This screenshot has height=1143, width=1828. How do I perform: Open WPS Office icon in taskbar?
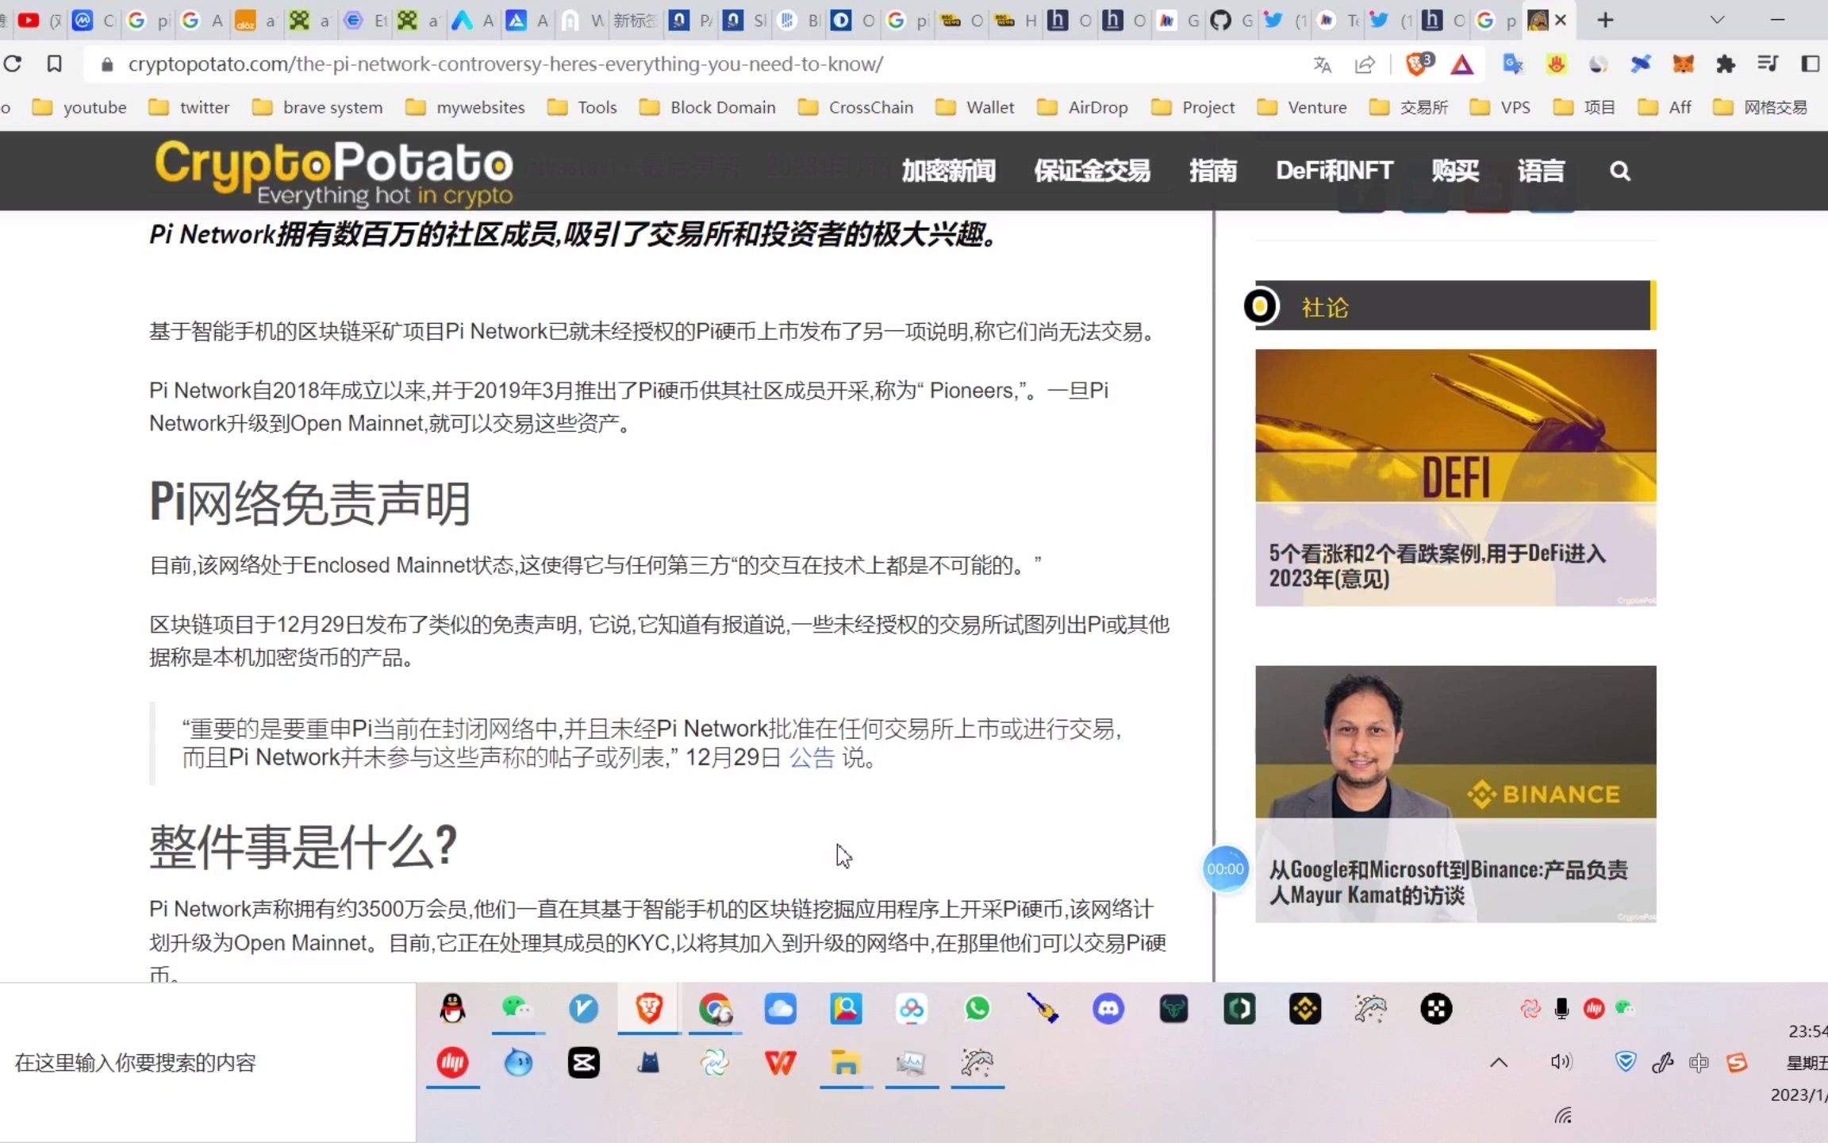[x=780, y=1063]
